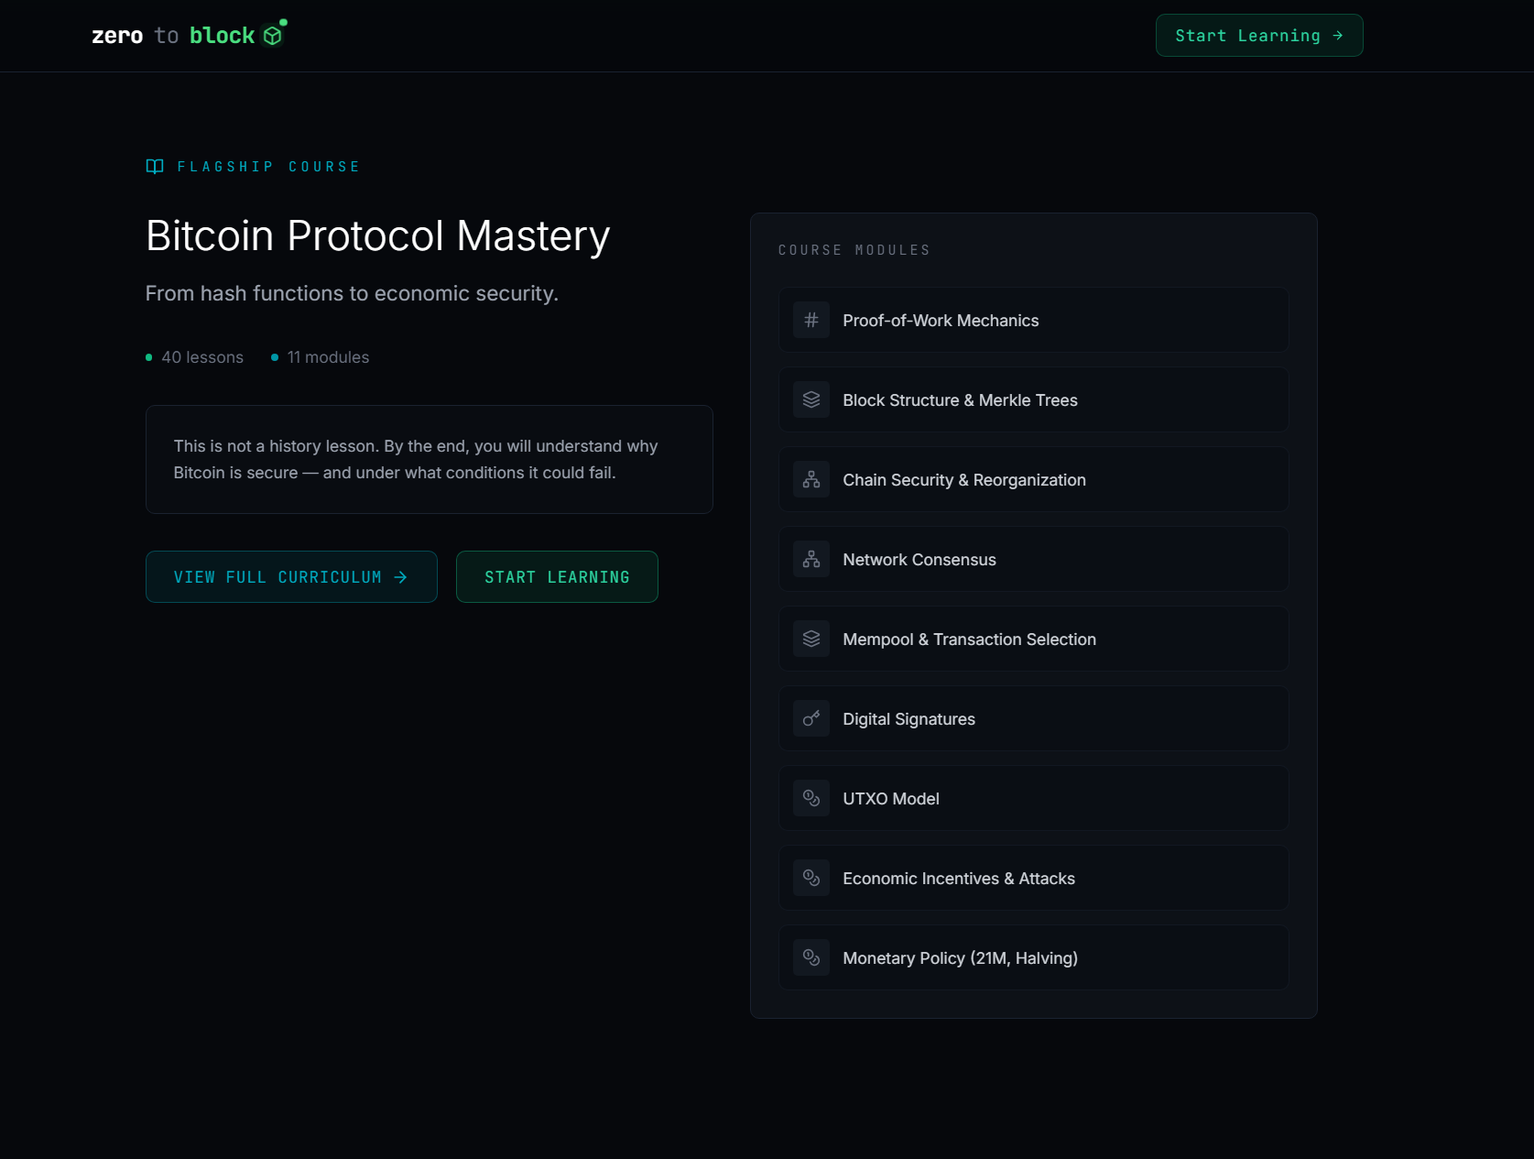Click the open-book icon near FLAGSHIP COURSE
The width and height of the screenshot is (1534, 1159).
click(154, 166)
